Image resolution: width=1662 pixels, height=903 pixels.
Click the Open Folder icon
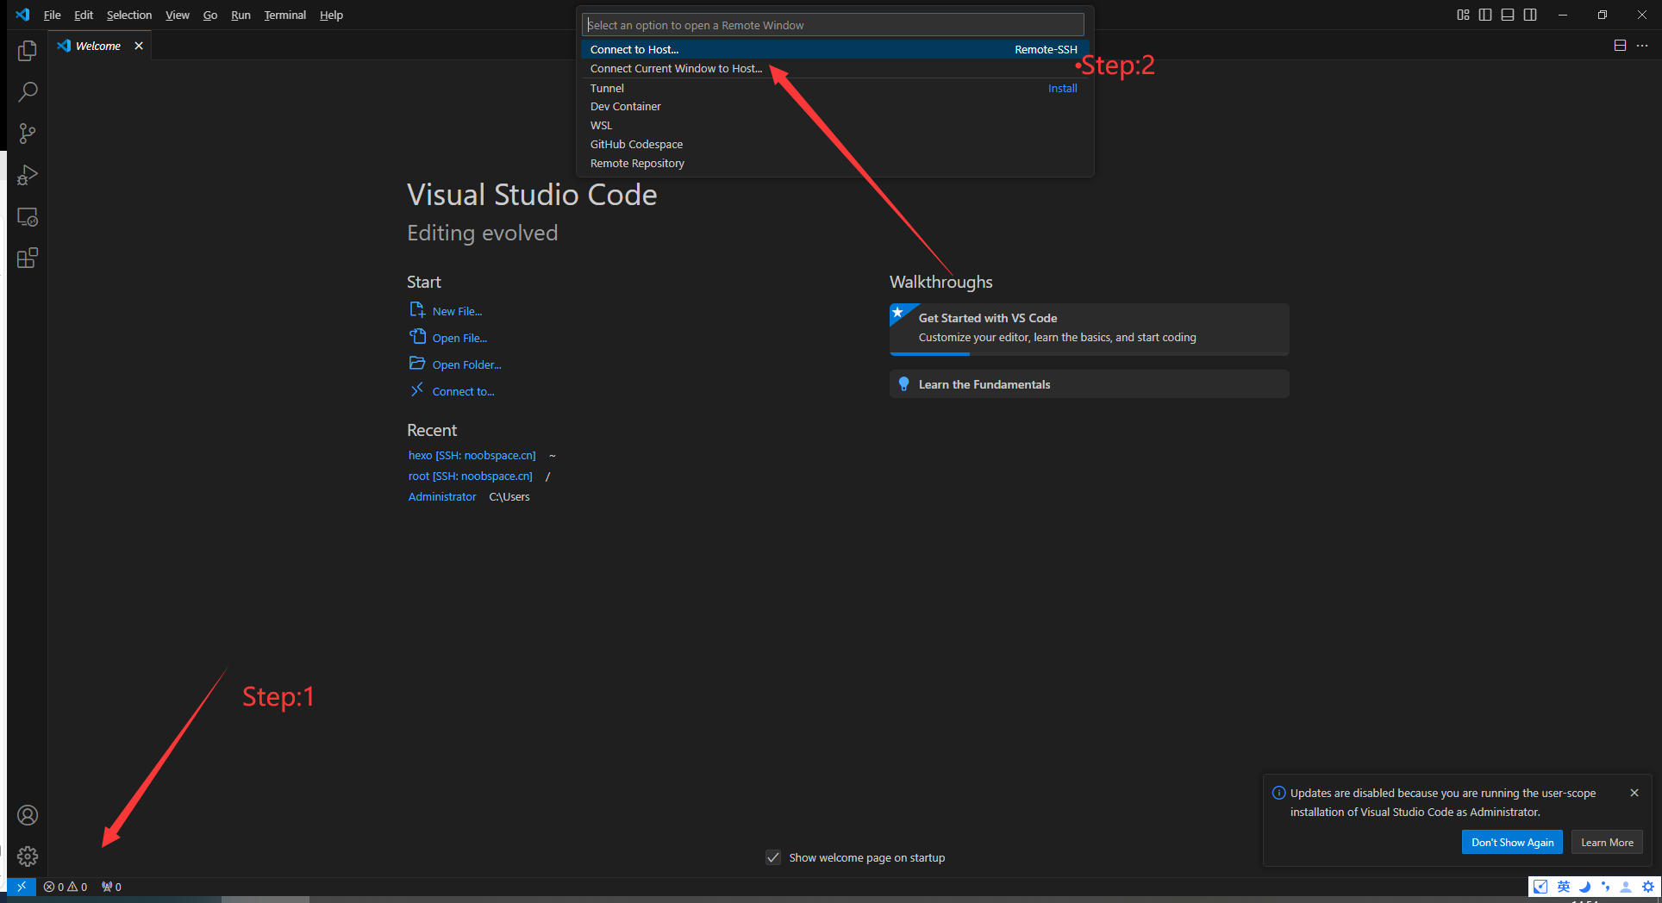pos(417,364)
